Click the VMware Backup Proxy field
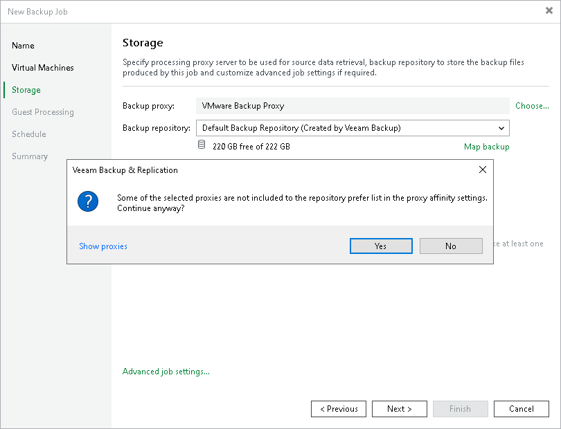This screenshot has height=429, width=561. [x=353, y=106]
